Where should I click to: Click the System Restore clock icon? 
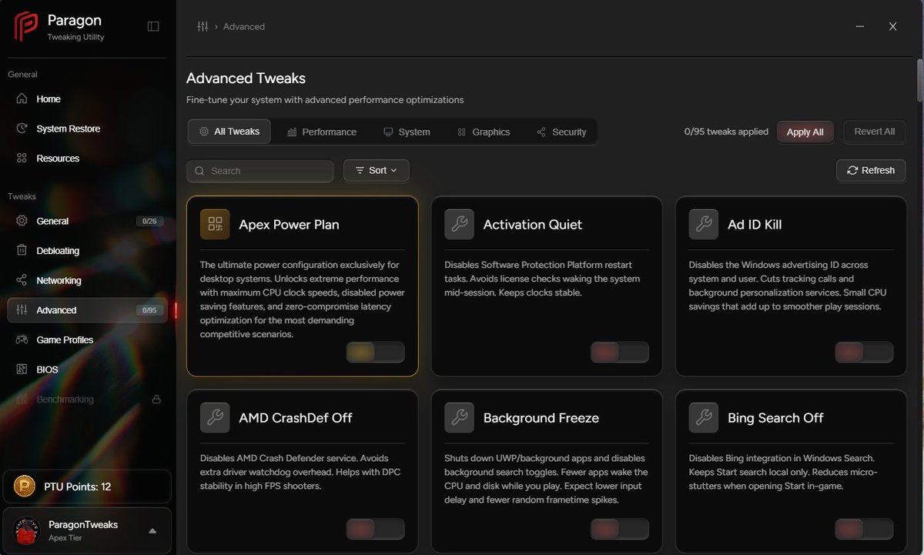click(x=22, y=129)
